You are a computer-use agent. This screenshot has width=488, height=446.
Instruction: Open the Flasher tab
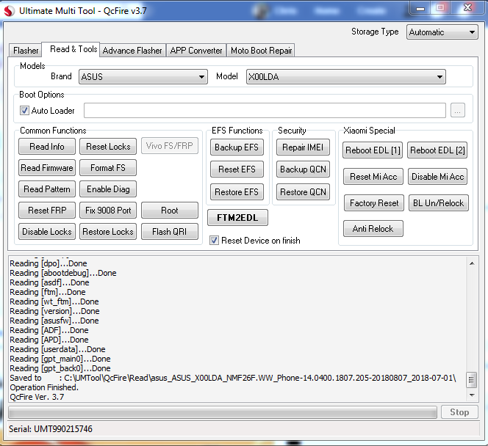click(26, 51)
